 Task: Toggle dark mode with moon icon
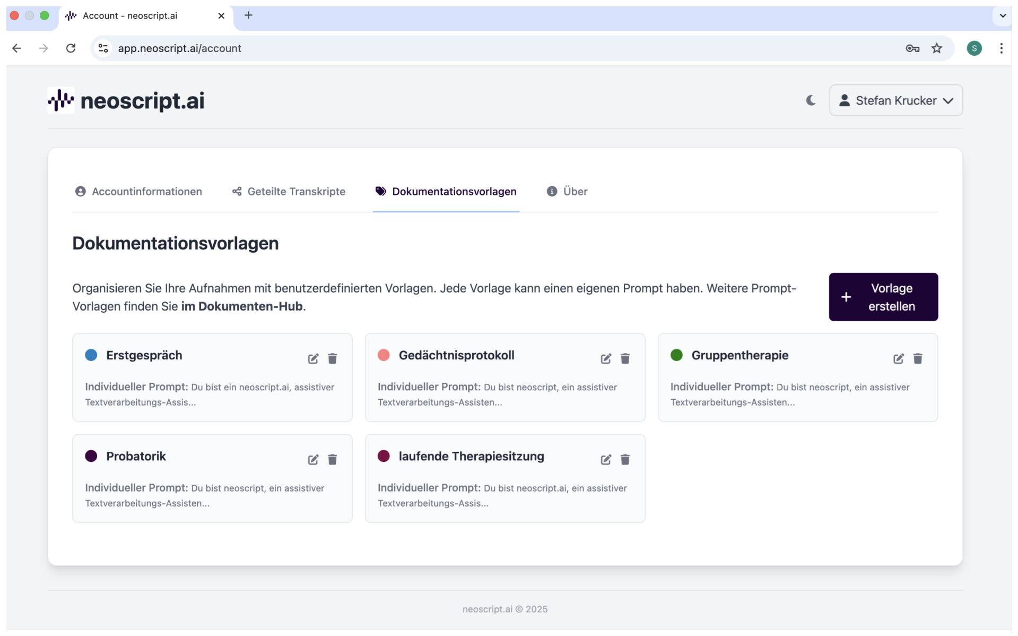click(x=811, y=100)
